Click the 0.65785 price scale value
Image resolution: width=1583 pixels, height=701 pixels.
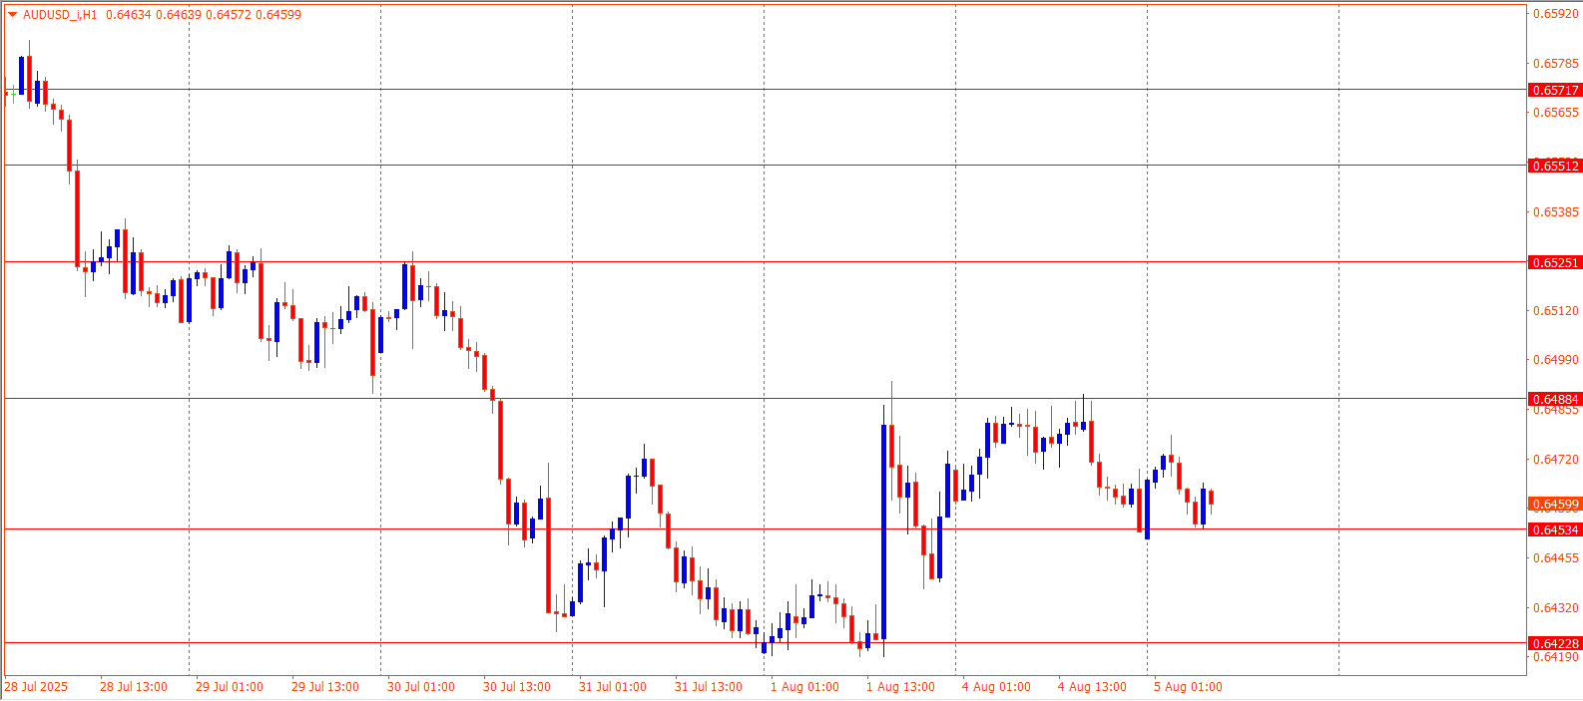point(1556,64)
